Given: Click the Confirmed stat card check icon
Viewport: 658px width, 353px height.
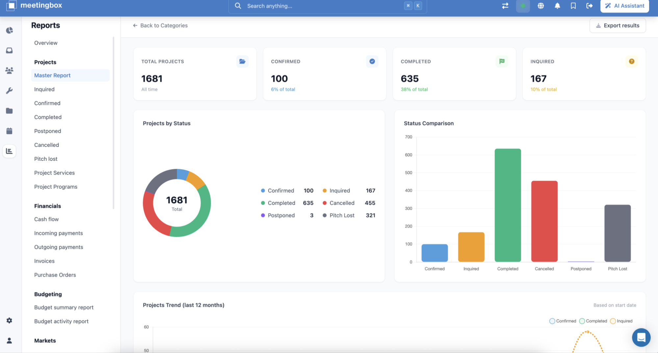Looking at the screenshot, I should [x=372, y=61].
